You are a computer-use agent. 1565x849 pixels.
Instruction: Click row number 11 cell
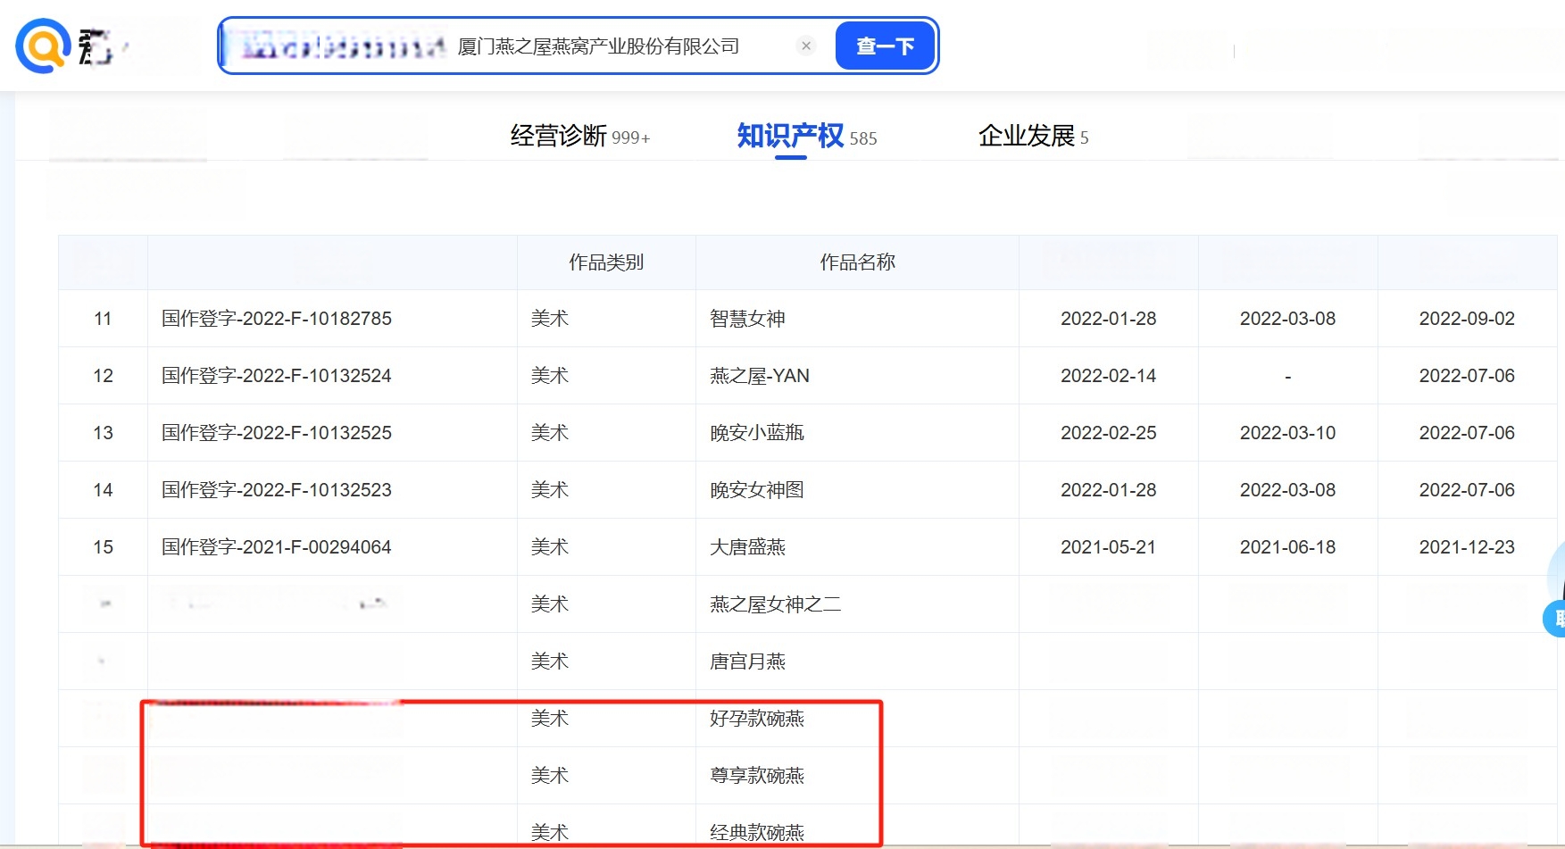click(103, 319)
